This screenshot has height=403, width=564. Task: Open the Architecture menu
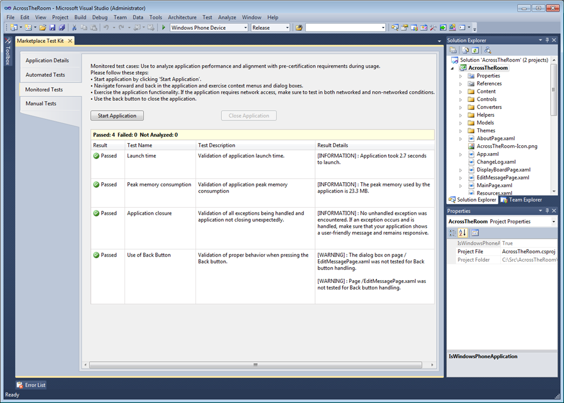click(182, 17)
